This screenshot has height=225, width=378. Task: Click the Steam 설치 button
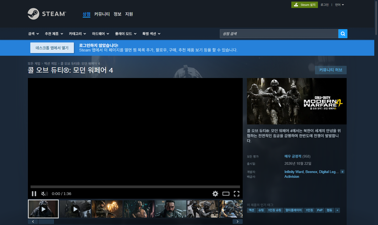[305, 5]
